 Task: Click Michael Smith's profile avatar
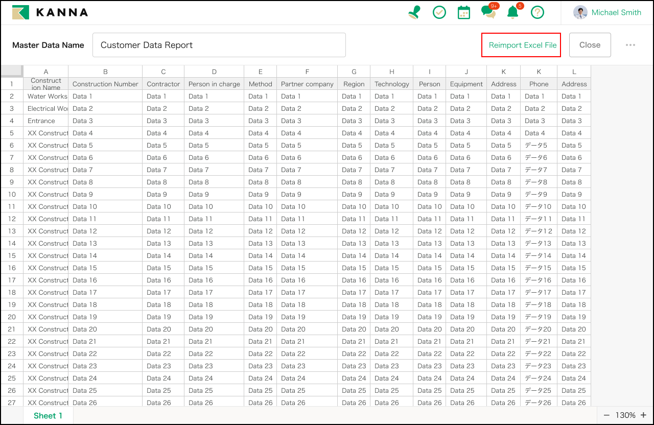[x=580, y=13]
